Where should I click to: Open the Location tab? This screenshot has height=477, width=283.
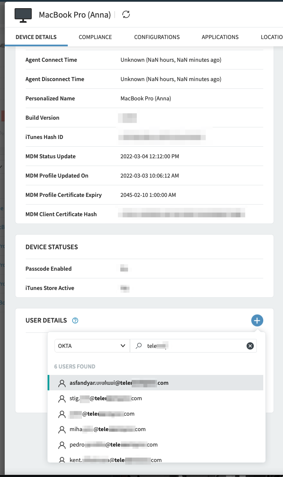pyautogui.click(x=271, y=37)
